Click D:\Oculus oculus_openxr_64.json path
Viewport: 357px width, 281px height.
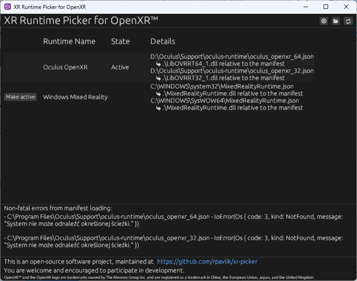[232, 56]
